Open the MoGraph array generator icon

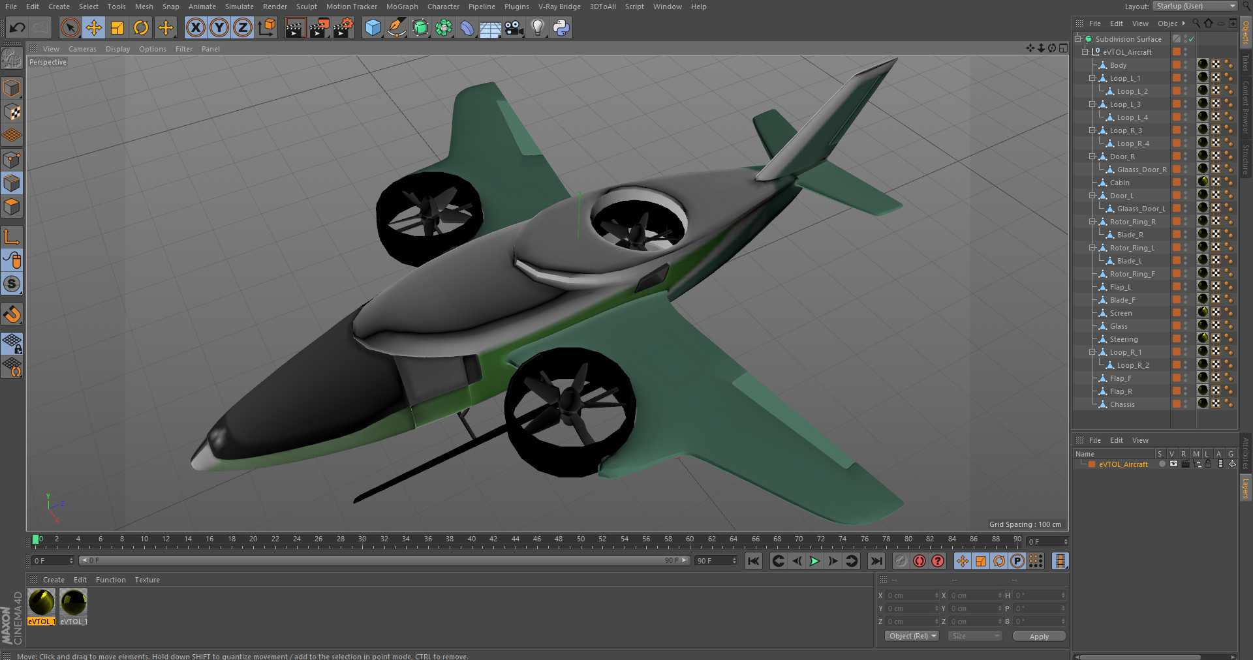[444, 27]
